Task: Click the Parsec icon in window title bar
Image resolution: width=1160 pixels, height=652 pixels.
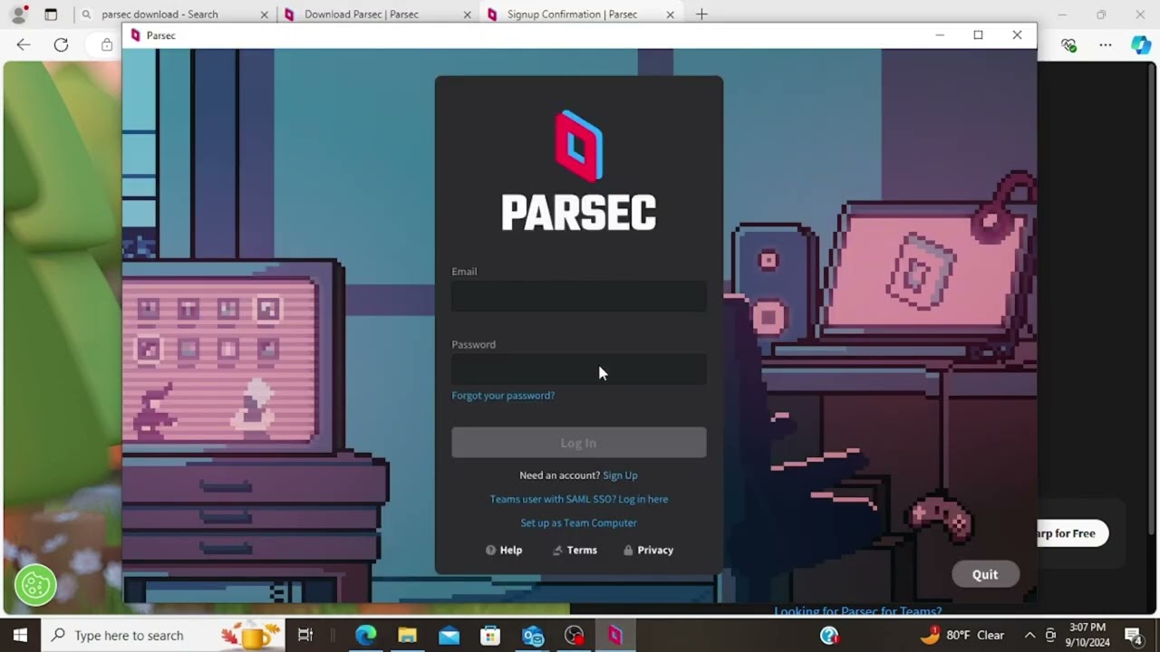Action: coord(136,35)
